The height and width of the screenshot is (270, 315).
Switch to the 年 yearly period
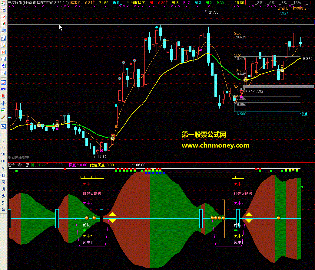pyautogui.click(x=3, y=210)
